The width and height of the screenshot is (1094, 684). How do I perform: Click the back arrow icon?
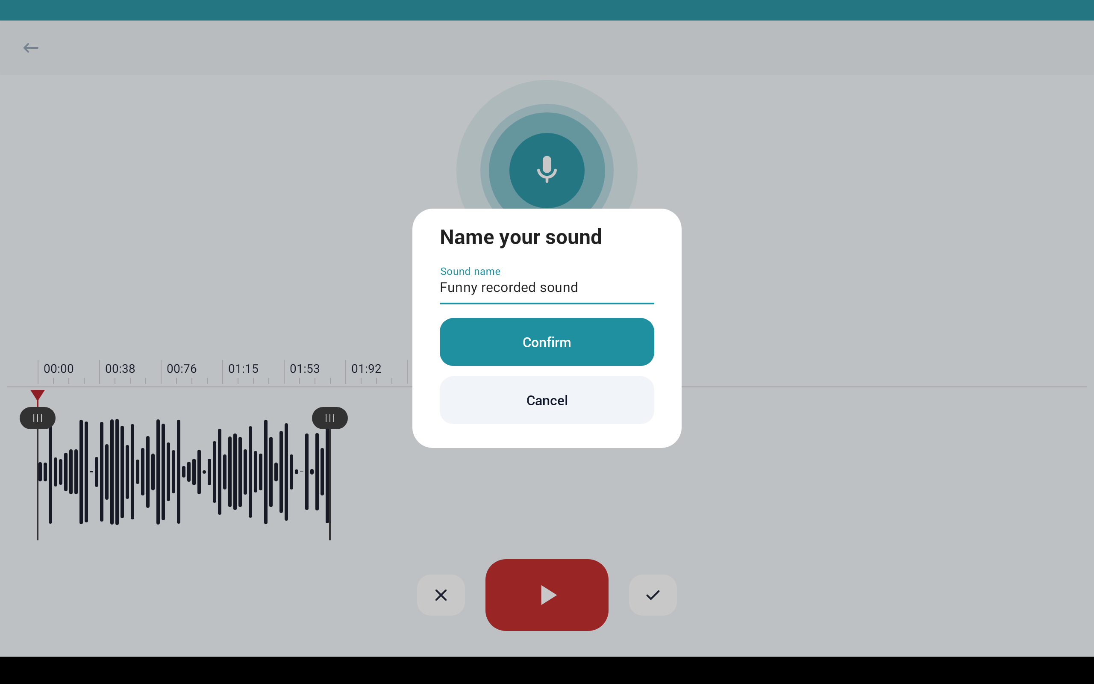(x=31, y=48)
